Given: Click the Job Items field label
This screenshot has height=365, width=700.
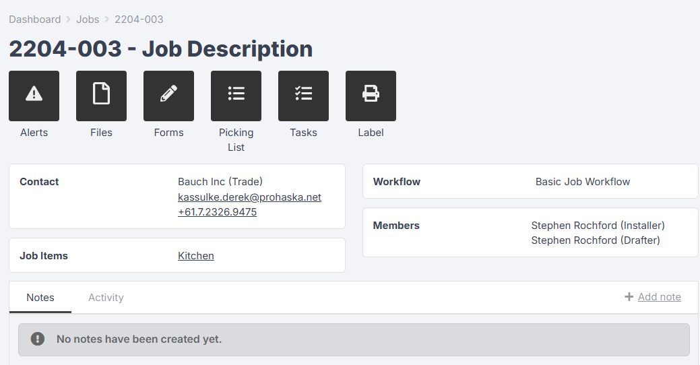Looking at the screenshot, I should (x=44, y=256).
